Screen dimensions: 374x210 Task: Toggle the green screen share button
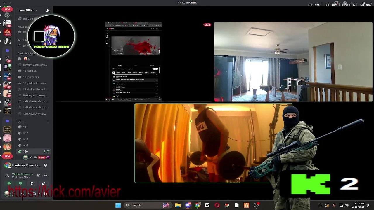20,183
